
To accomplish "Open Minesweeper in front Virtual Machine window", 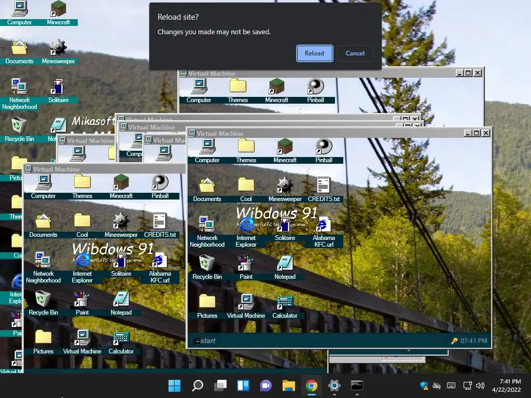I will (x=285, y=190).
